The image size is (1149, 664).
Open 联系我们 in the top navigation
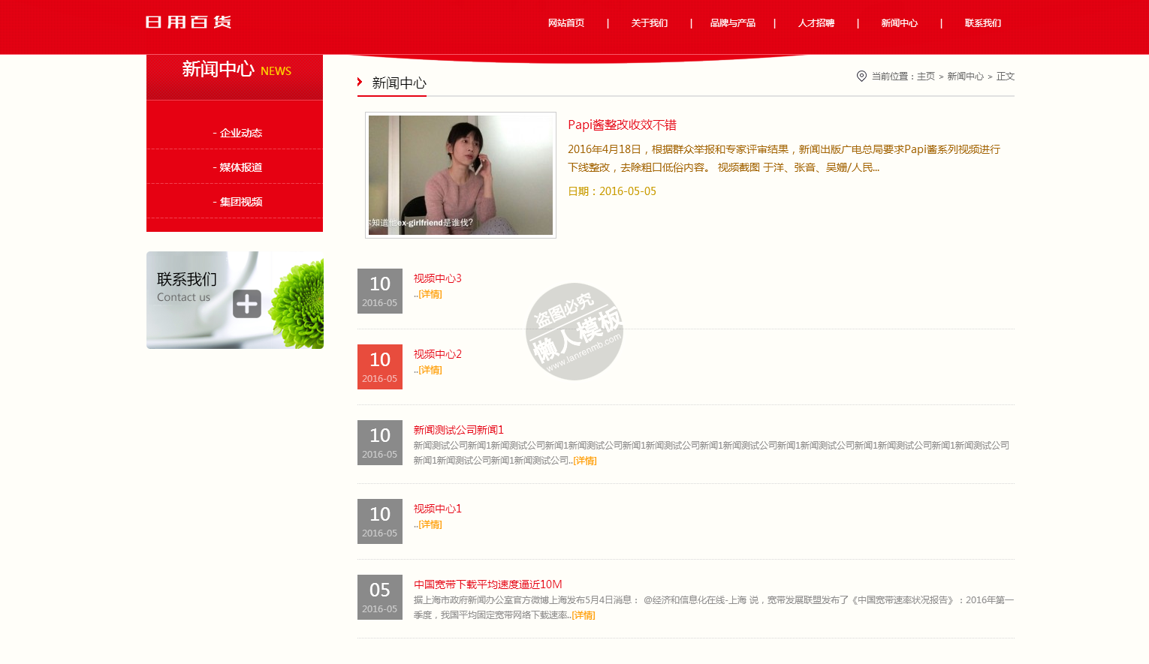tap(983, 23)
